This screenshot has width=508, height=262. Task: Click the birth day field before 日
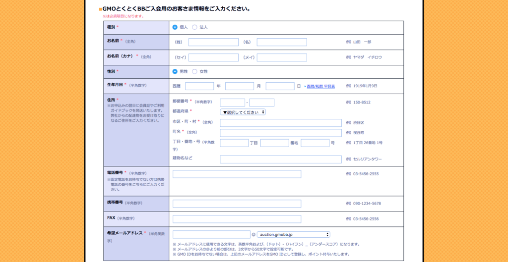(280, 86)
